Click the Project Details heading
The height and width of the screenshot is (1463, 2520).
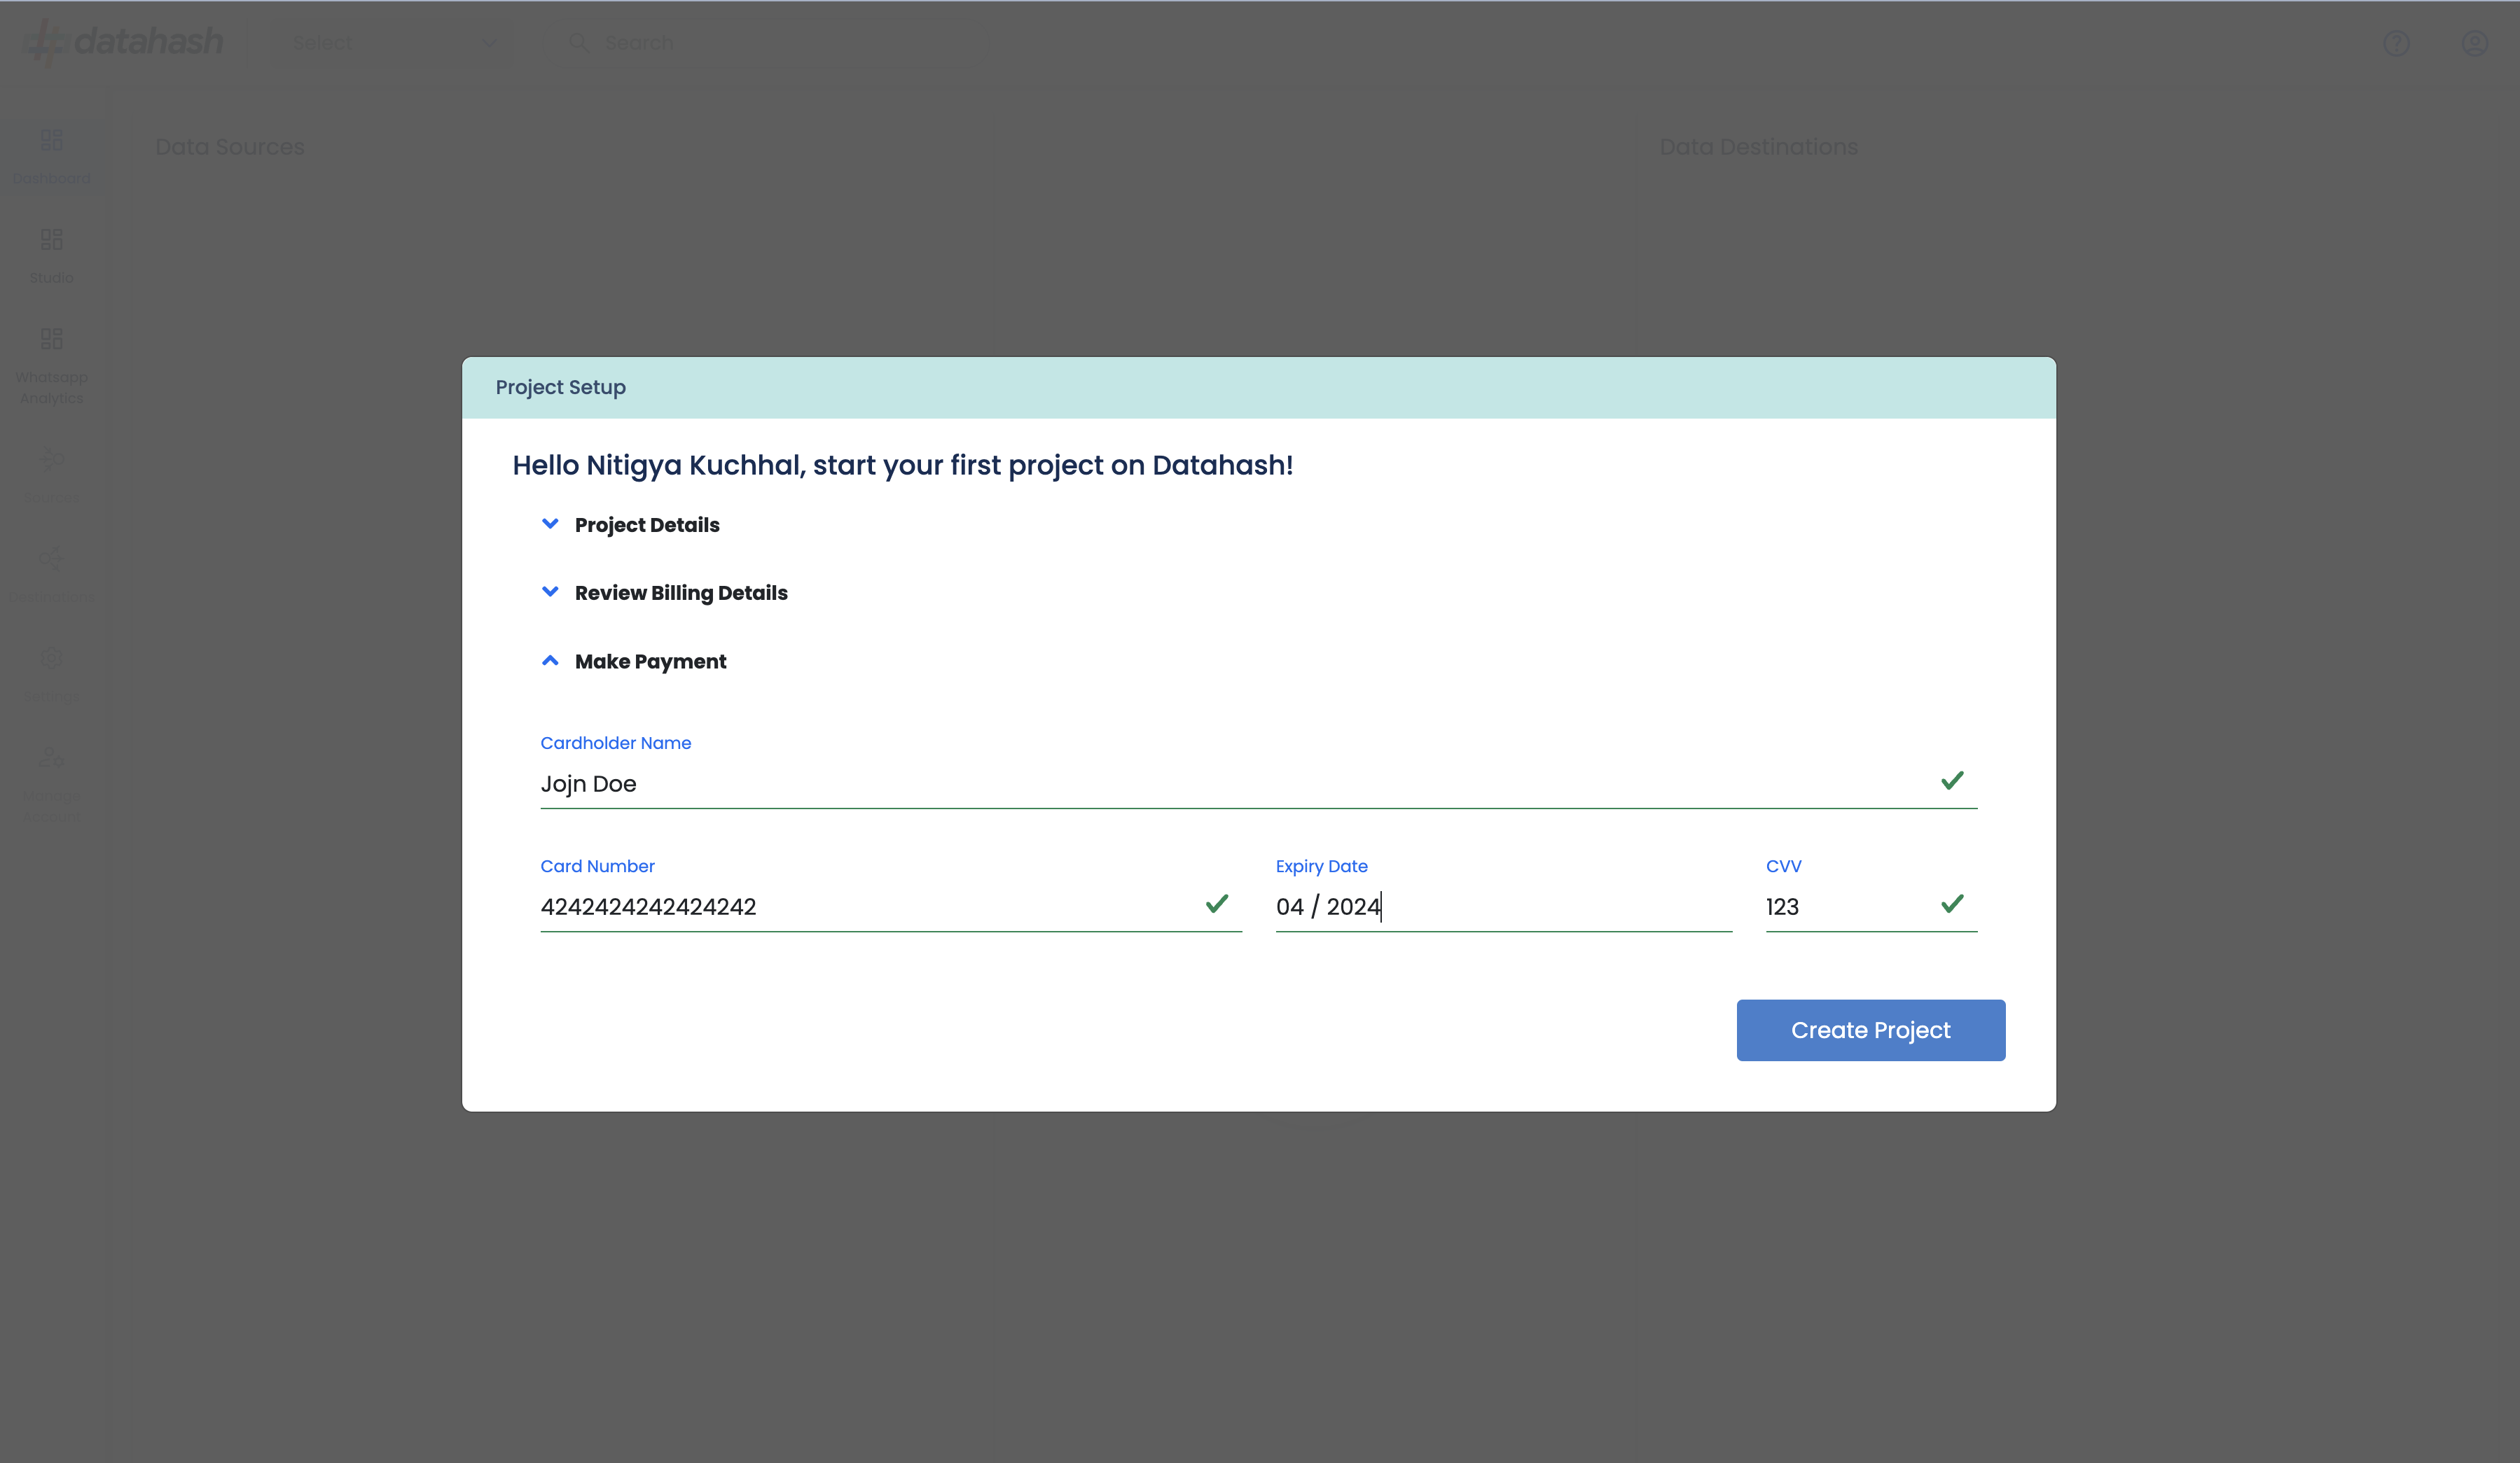[x=647, y=524]
